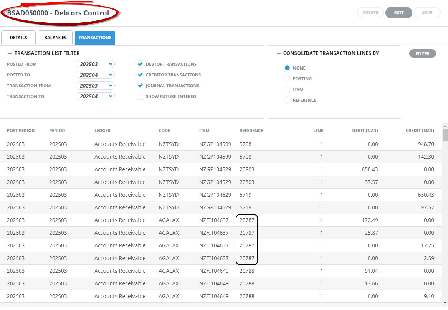The width and height of the screenshot is (448, 310).
Task: Exit the Debtors Control screen
Action: tap(398, 12)
